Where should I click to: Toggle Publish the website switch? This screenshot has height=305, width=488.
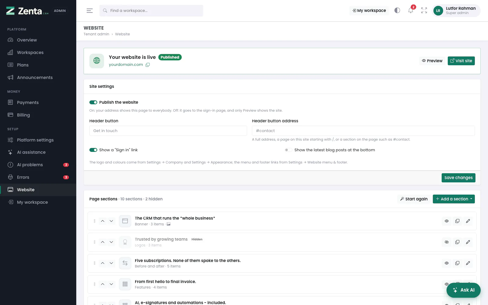93,102
